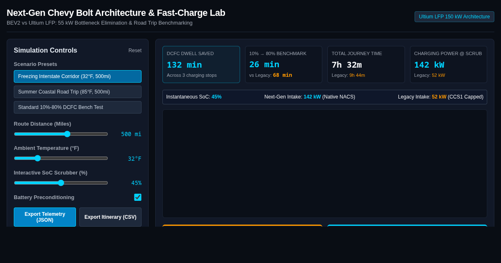Click the 7h 32m journey time value
The height and width of the screenshot is (263, 501).
[x=347, y=65]
